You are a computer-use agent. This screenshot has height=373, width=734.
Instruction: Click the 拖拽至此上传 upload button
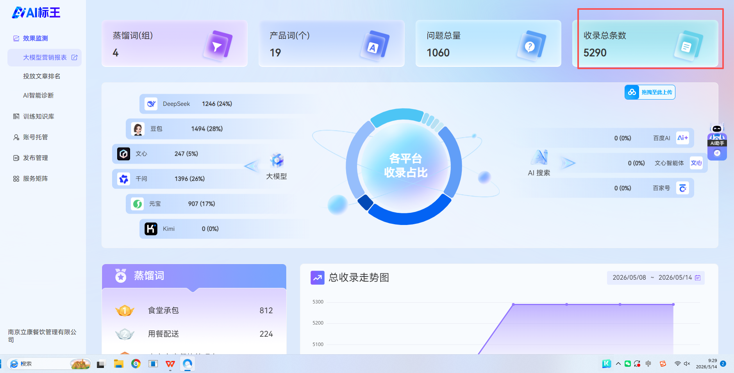tap(650, 92)
